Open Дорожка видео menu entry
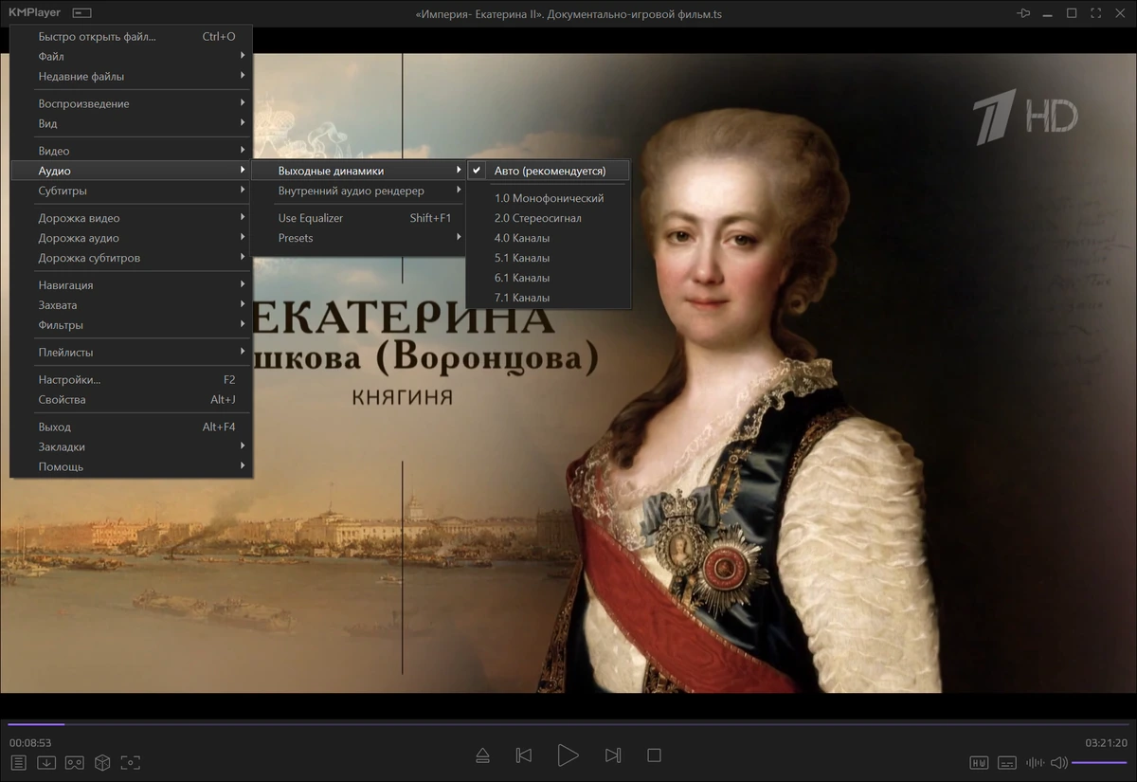1137x782 pixels. (131, 218)
